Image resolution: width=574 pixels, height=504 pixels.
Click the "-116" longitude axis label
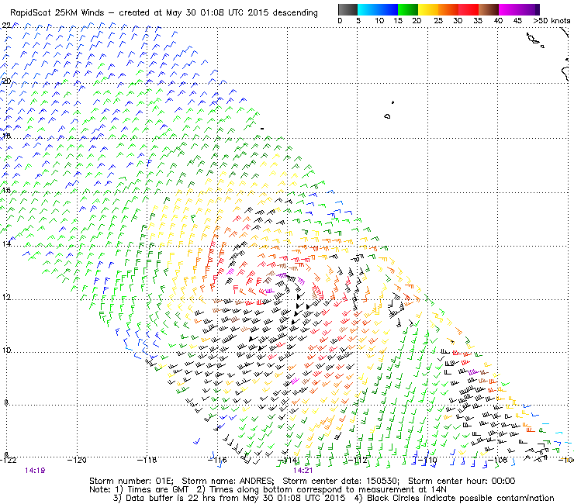(x=217, y=460)
